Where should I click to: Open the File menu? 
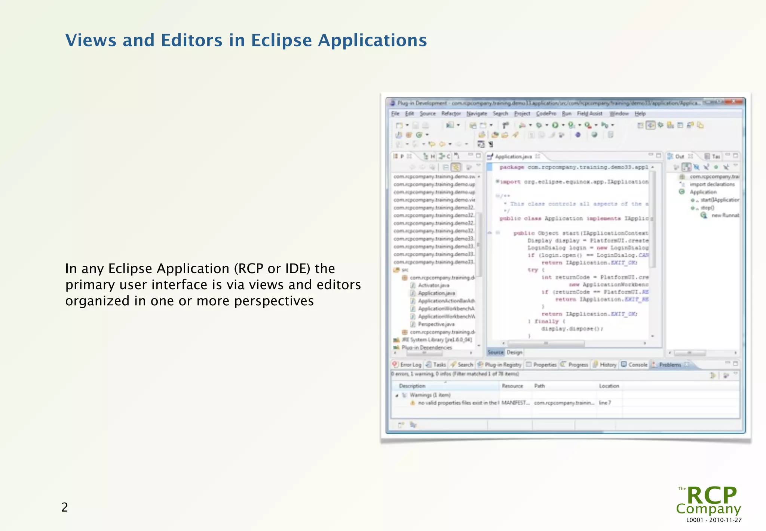point(395,114)
